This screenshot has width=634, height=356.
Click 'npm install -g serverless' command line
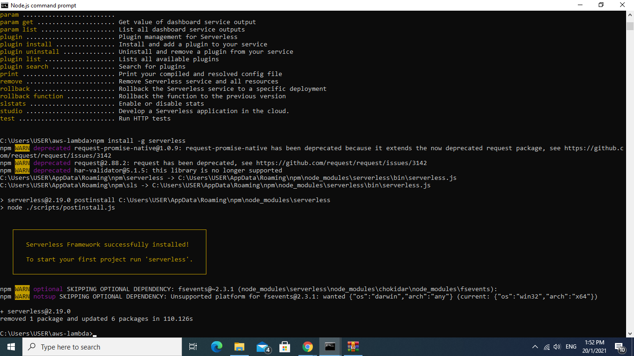point(139,140)
